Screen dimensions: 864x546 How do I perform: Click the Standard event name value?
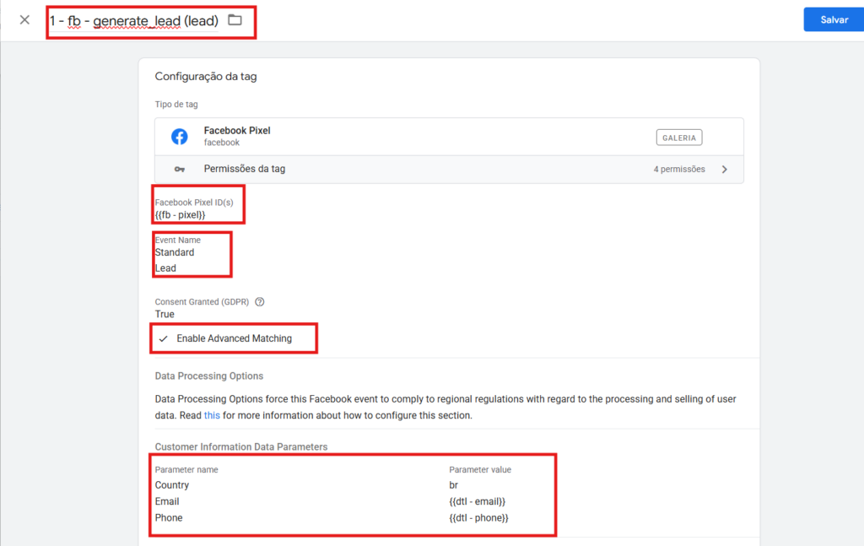coord(175,252)
